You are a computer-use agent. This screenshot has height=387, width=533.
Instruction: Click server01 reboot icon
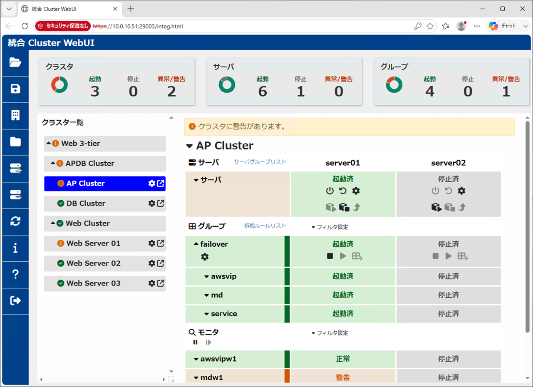pos(343,191)
